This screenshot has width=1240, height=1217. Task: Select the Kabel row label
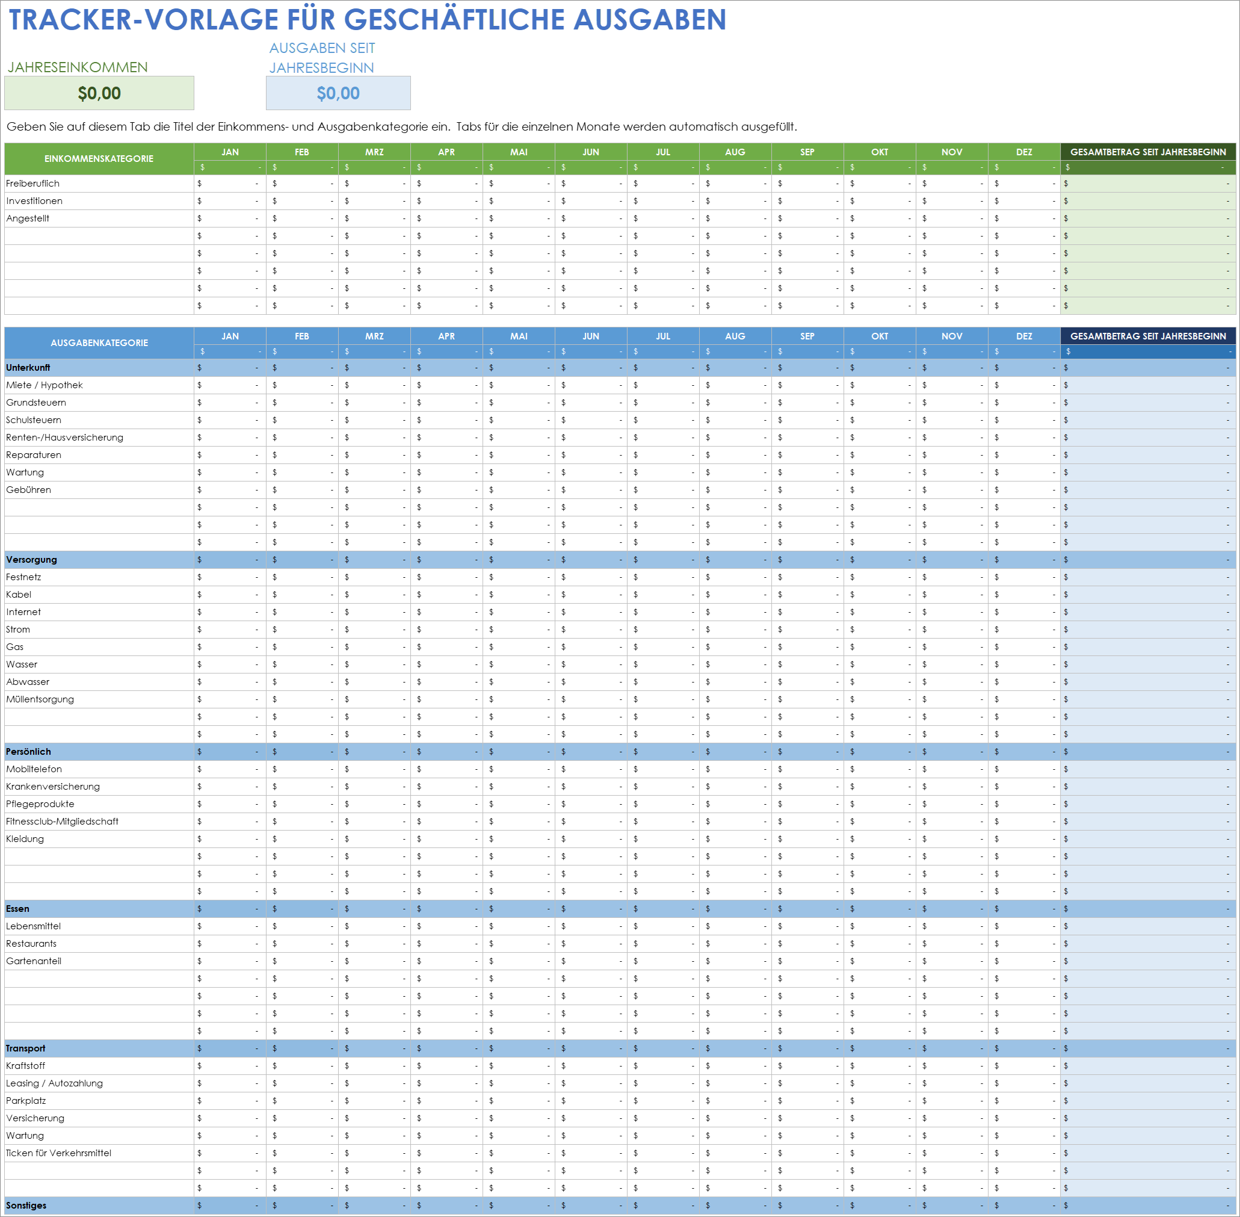click(99, 595)
